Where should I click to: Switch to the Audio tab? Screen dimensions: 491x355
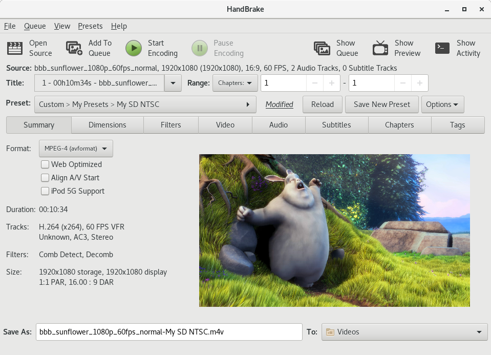coord(279,125)
